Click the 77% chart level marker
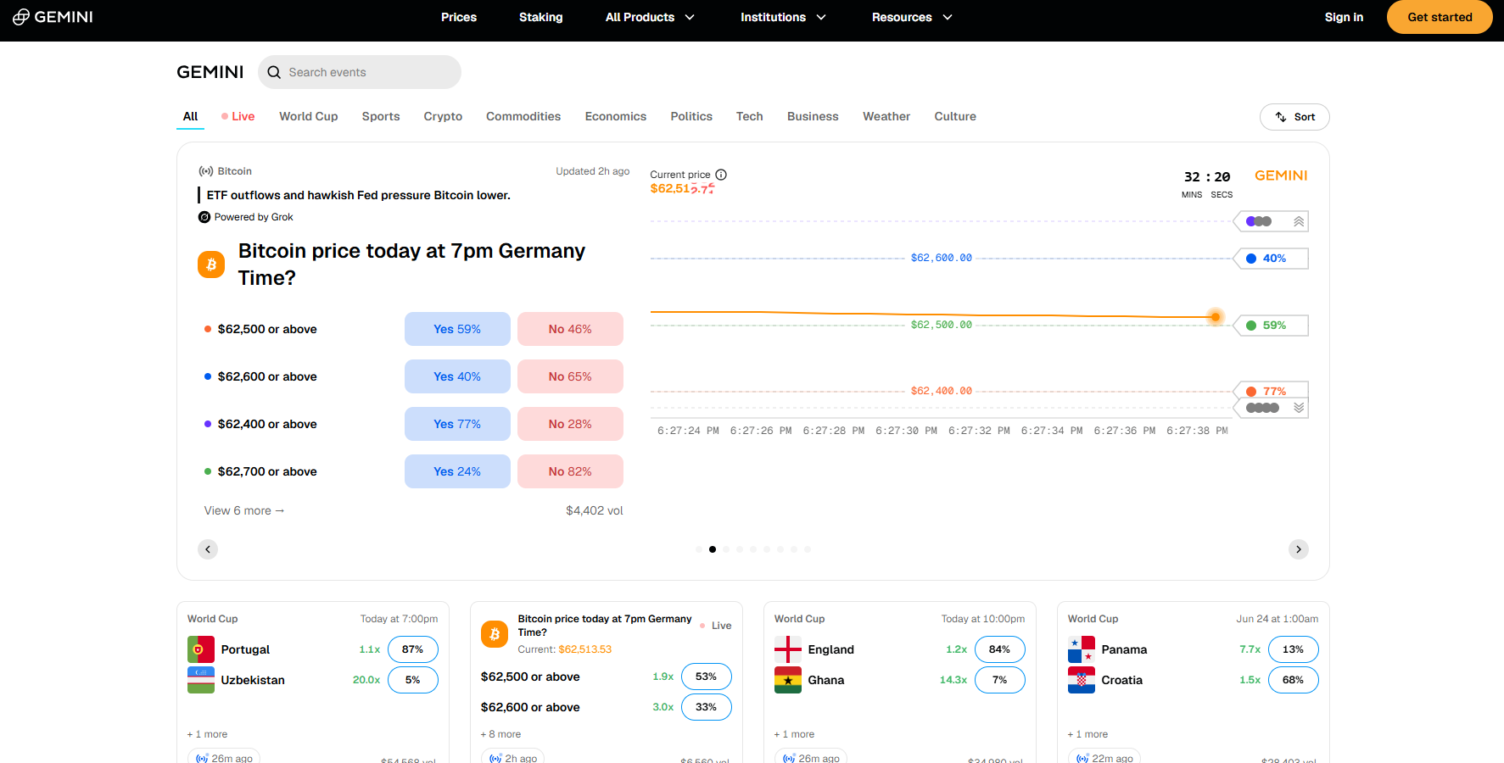The width and height of the screenshot is (1504, 763). (x=1271, y=391)
